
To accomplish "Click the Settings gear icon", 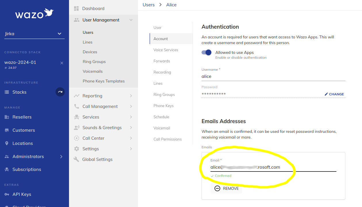I will point(76,149).
